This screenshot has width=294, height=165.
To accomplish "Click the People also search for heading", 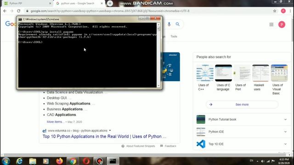I will coord(214,57).
